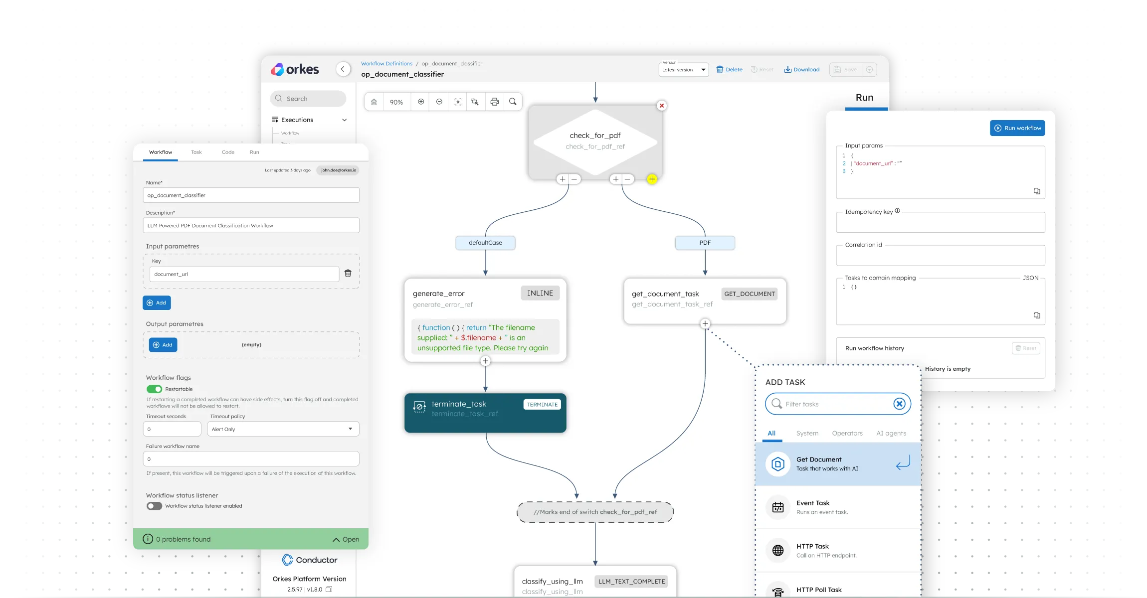Open the Workflow Definitions breadcrumb link
Image resolution: width=1147 pixels, height=598 pixels.
pyautogui.click(x=386, y=64)
